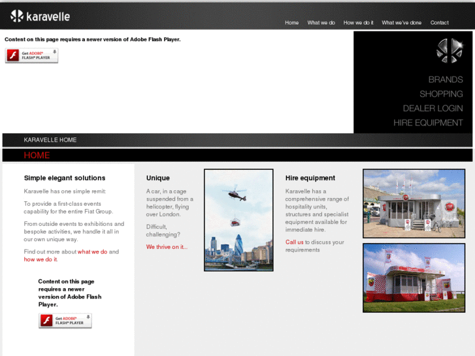The height and width of the screenshot is (356, 475).
Task: Open the What we do menu item
Action: 321,23
